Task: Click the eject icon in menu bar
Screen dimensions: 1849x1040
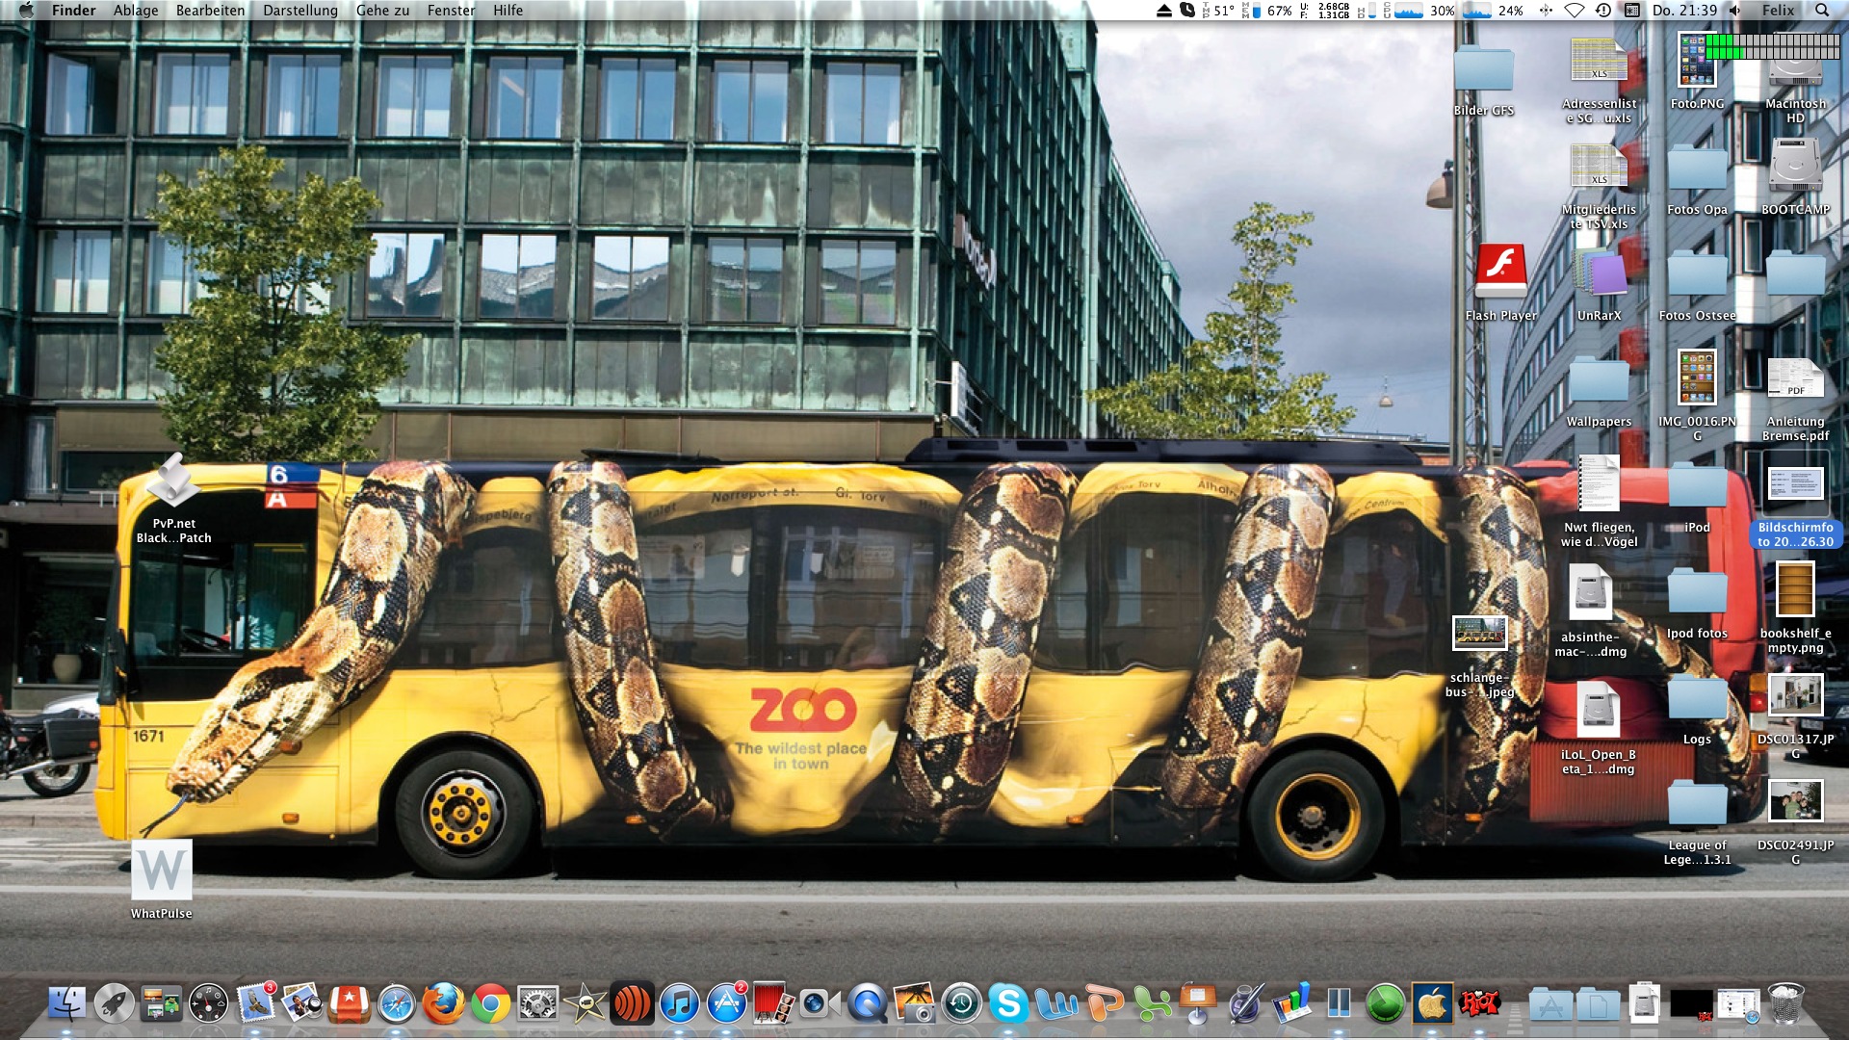Action: [x=1164, y=11]
